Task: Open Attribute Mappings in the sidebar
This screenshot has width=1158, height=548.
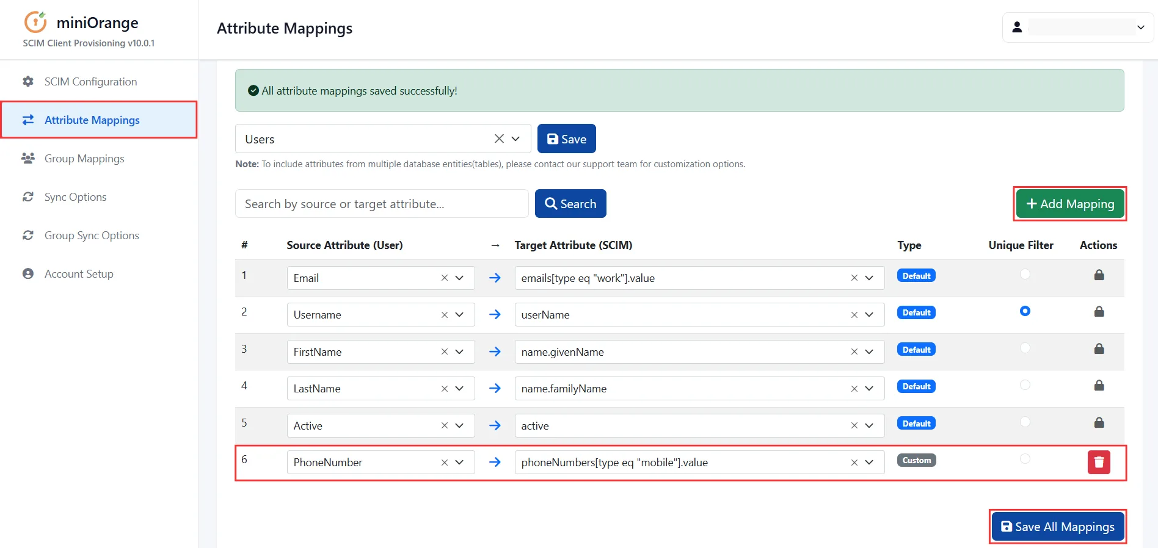Action: [99, 120]
